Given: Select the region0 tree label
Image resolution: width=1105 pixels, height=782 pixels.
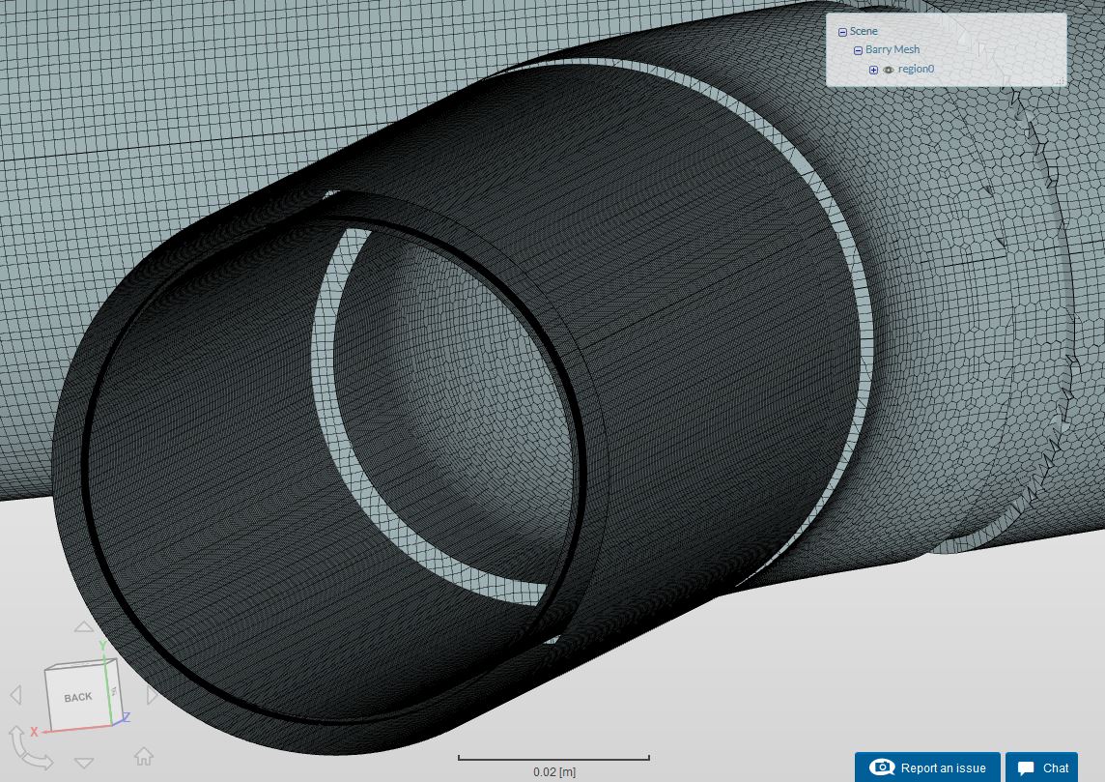Looking at the screenshot, I should [x=916, y=69].
